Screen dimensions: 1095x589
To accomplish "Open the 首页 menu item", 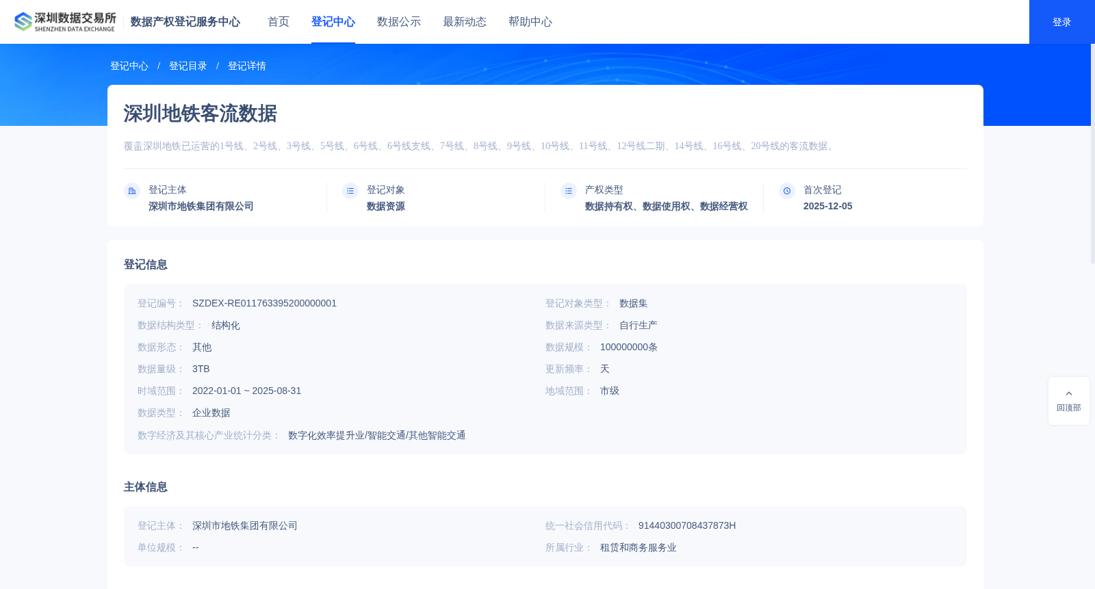I will click(279, 22).
